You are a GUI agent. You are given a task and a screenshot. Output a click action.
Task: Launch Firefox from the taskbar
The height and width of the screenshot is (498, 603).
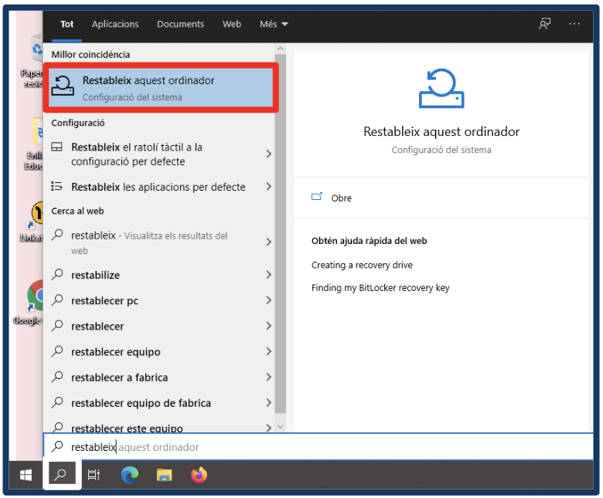point(199,475)
